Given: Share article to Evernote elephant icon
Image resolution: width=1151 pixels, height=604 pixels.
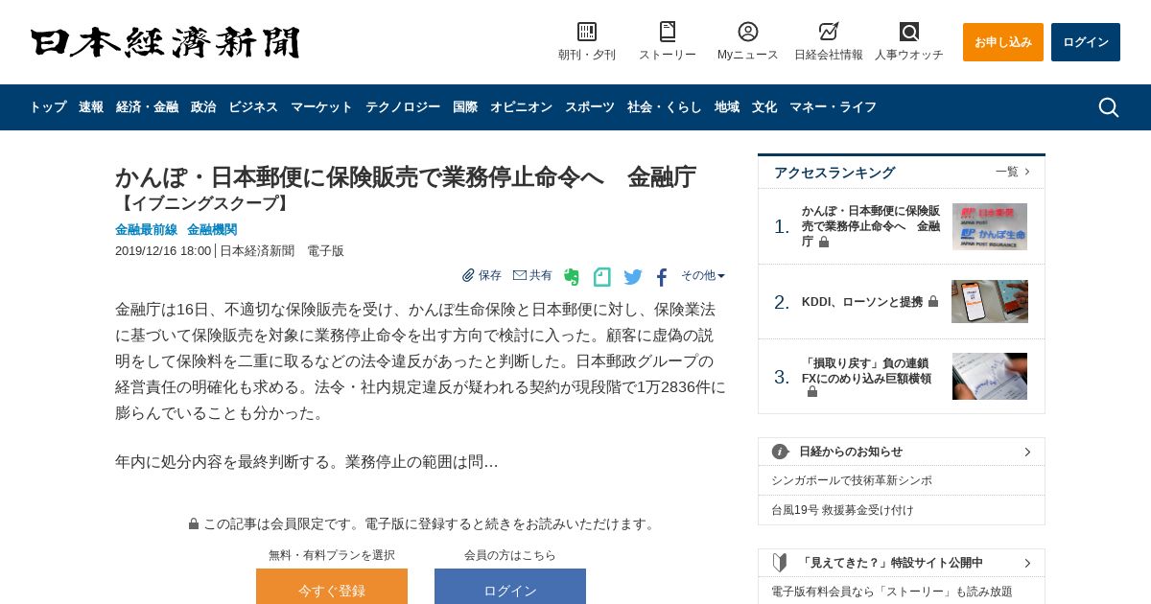Looking at the screenshot, I should [x=572, y=277].
